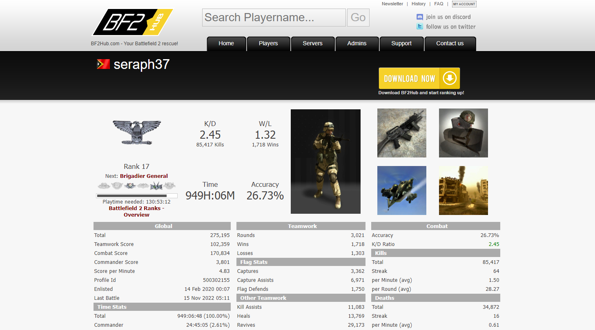Click the green K/D Ratio value in Combat
595x330 pixels.
pos(494,244)
